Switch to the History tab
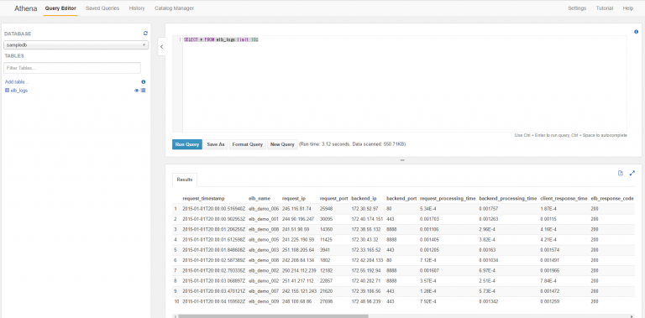Viewport: 645px width, 318px height. point(137,8)
